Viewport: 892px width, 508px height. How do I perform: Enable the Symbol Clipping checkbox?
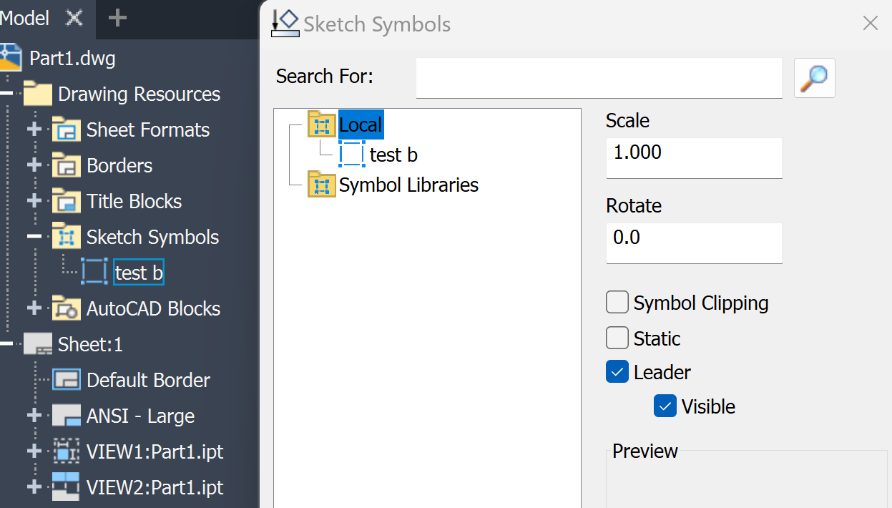pos(617,302)
